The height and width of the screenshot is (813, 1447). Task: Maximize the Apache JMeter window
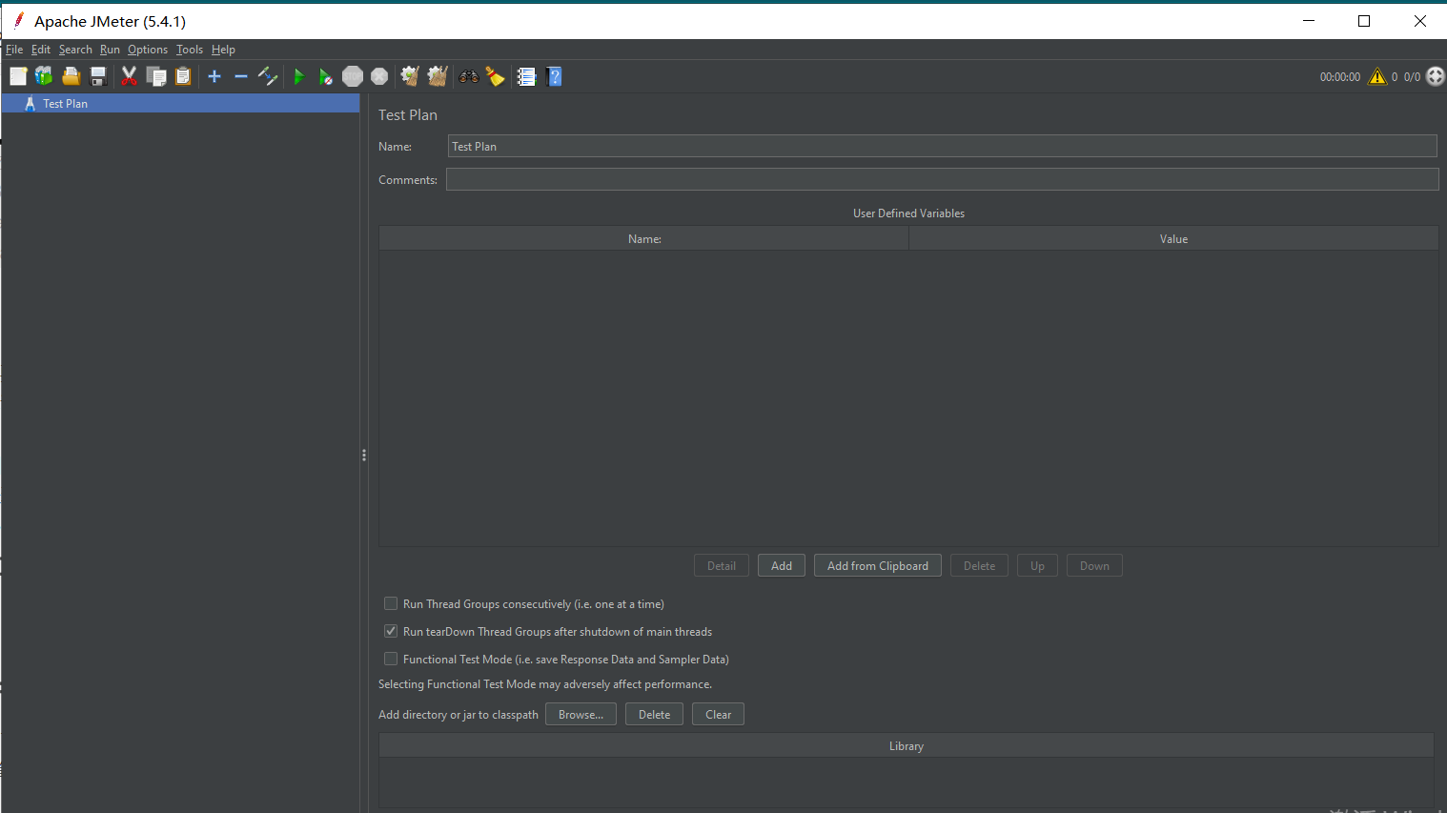(x=1364, y=21)
